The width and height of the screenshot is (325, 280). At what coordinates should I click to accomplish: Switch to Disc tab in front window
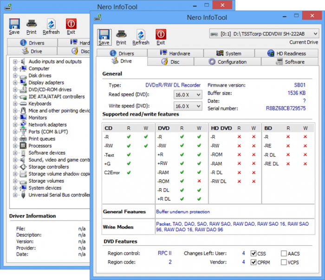170,62
